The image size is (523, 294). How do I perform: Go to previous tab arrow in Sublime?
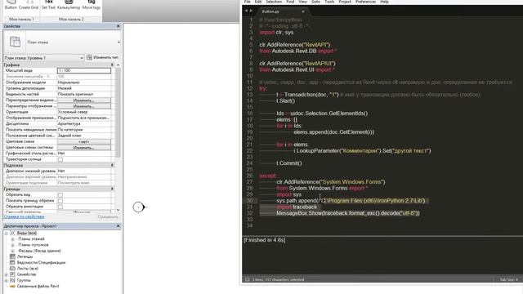pyautogui.click(x=246, y=11)
